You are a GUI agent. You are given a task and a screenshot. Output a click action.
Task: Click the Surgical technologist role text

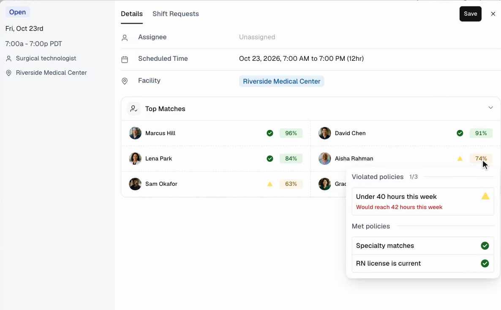coord(46,58)
